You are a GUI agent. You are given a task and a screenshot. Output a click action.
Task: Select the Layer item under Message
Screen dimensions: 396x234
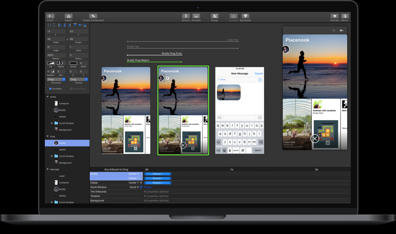pyautogui.click(x=67, y=176)
